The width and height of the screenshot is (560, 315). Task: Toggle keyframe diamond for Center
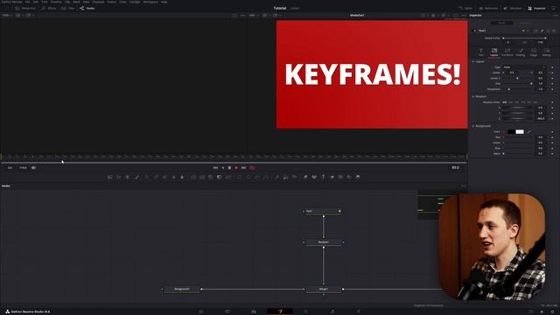552,73
